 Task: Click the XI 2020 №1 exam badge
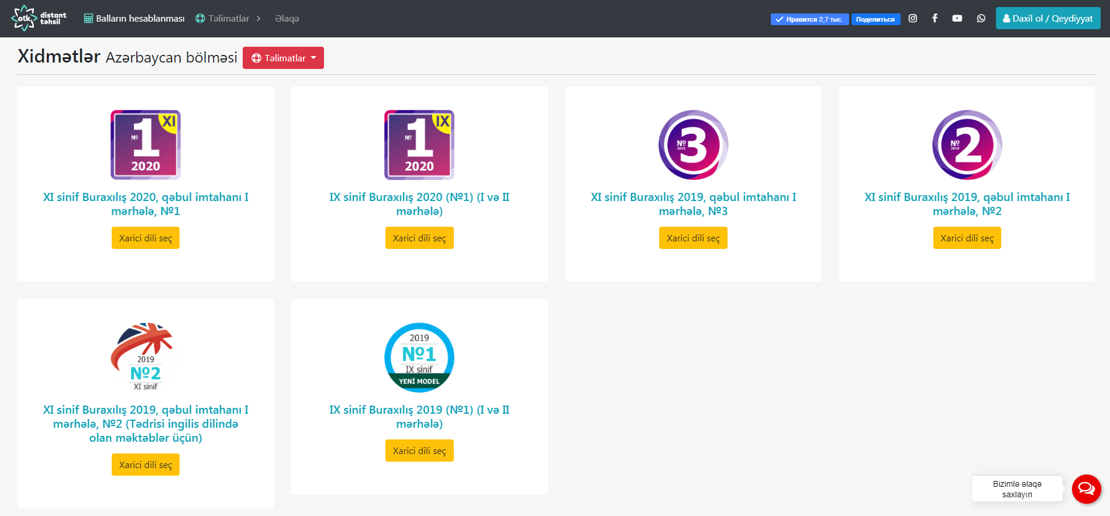tap(146, 145)
